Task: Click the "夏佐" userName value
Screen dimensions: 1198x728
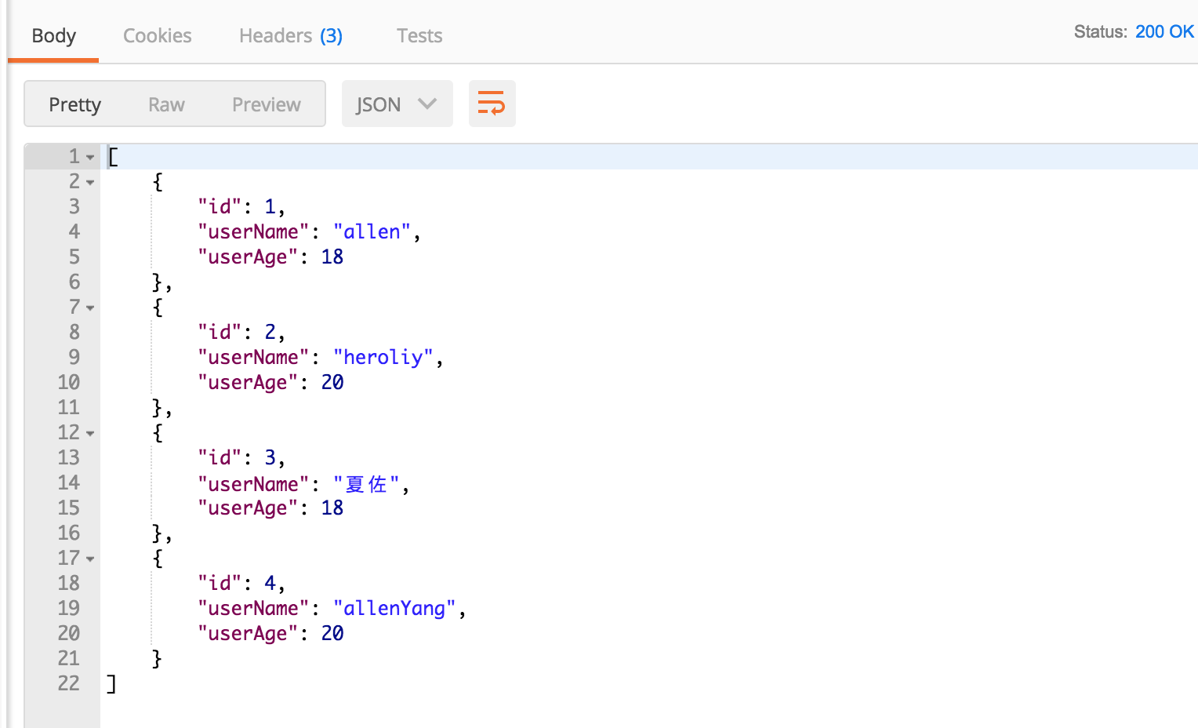Action: click(x=366, y=484)
